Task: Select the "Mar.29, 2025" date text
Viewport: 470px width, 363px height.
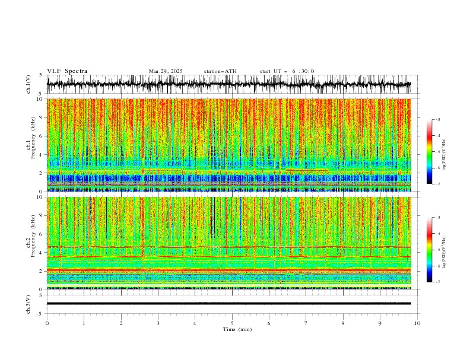Action: coord(166,71)
